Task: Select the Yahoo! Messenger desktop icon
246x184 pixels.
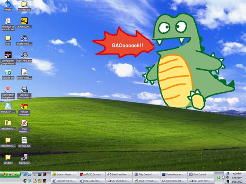Action: pyautogui.click(x=24, y=110)
